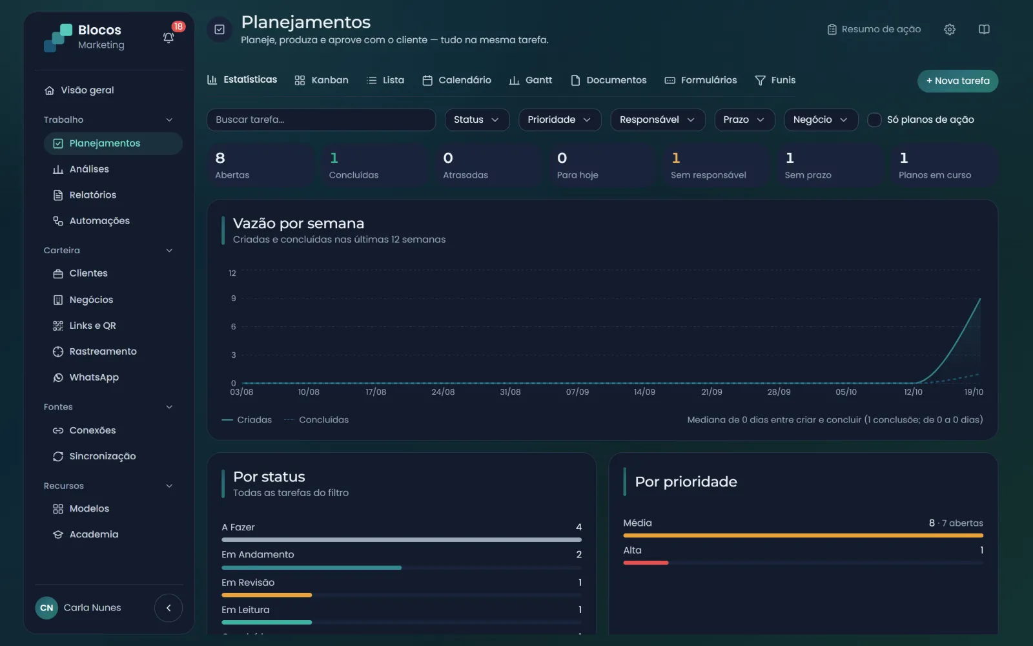Switch to the Gantt tab
This screenshot has width=1033, height=646.
531,80
